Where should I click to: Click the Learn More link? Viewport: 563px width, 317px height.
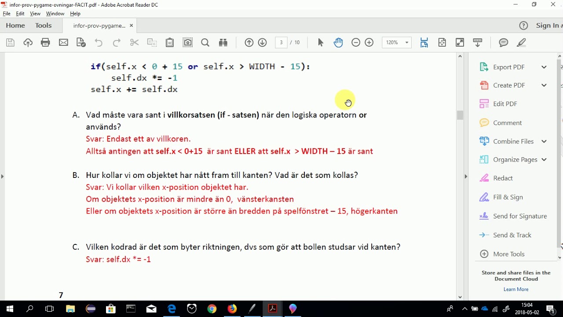516,289
